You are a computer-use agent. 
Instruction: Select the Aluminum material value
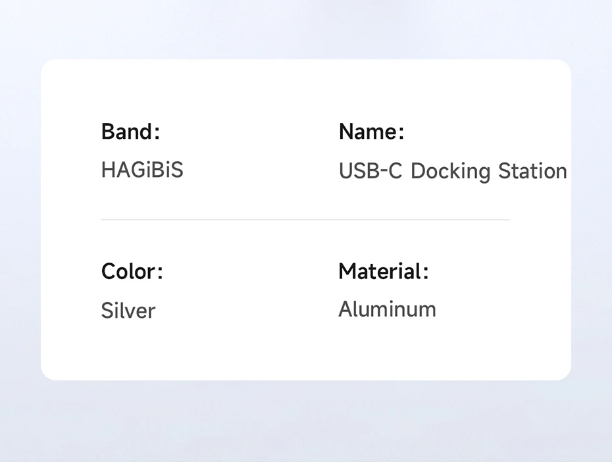pos(387,309)
